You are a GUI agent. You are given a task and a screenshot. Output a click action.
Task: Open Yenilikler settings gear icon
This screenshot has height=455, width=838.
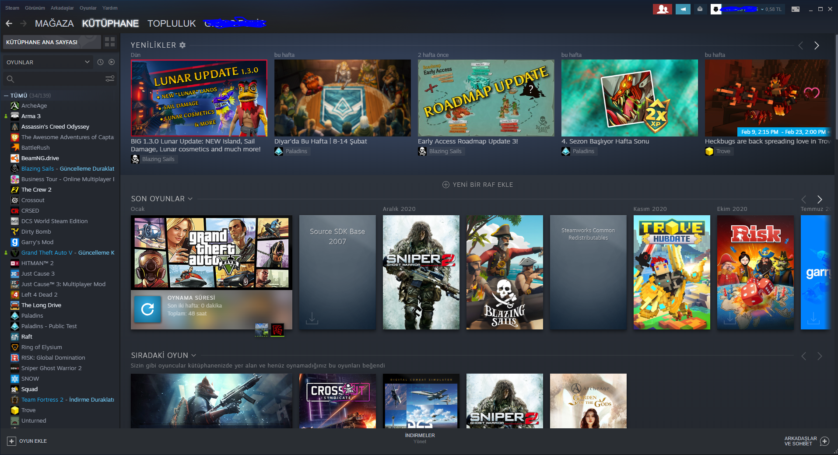click(x=182, y=45)
